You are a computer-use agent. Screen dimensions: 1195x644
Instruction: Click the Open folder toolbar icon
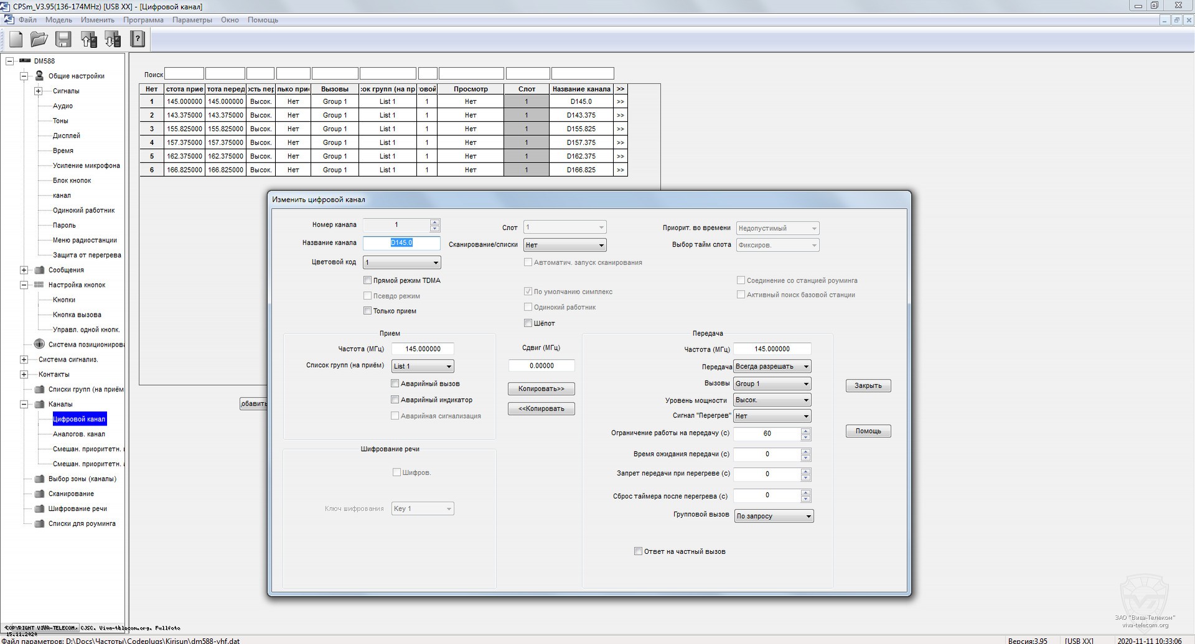[x=39, y=39]
